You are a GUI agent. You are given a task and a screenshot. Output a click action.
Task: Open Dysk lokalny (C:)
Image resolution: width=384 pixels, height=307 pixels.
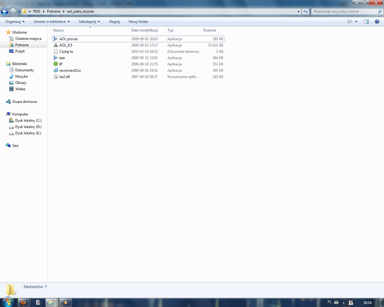[x=28, y=121]
